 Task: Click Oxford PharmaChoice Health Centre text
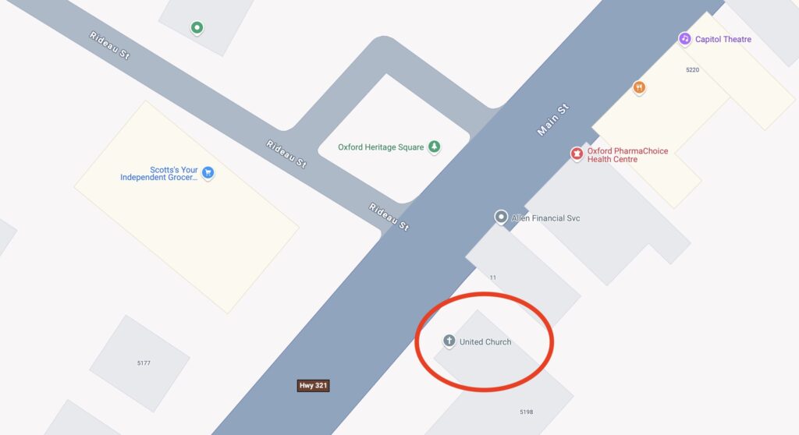pyautogui.click(x=627, y=155)
